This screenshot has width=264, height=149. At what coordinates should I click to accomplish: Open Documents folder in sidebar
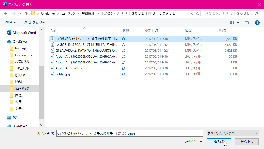pos(21,55)
